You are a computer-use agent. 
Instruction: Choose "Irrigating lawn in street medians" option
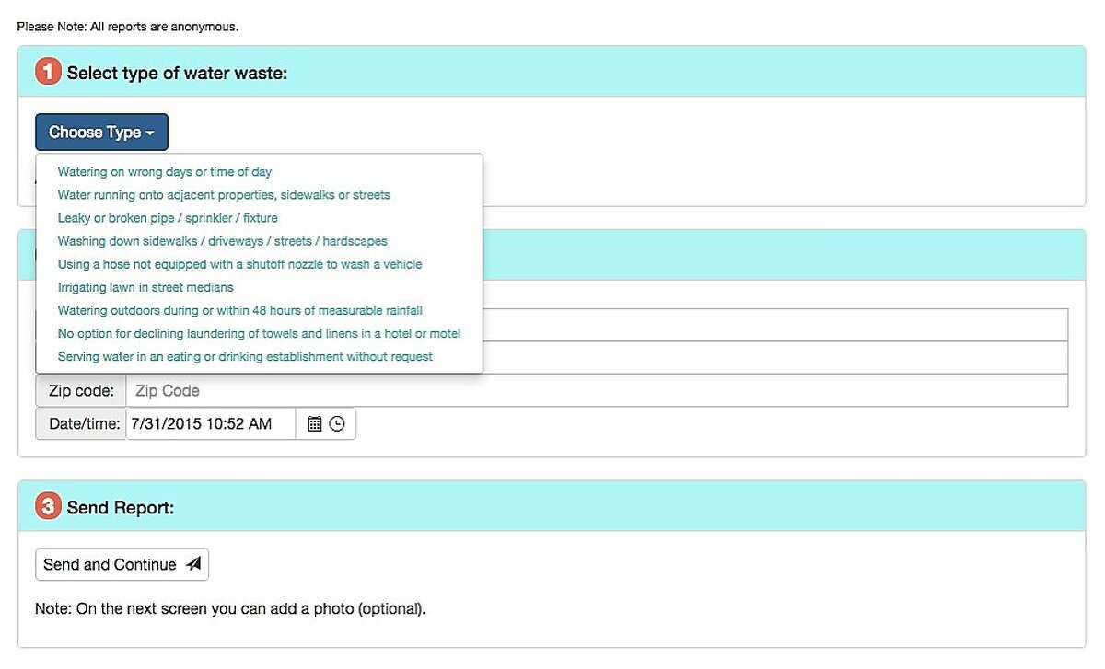tap(145, 287)
